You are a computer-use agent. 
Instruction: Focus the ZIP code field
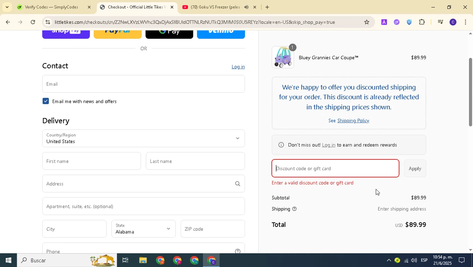click(213, 229)
